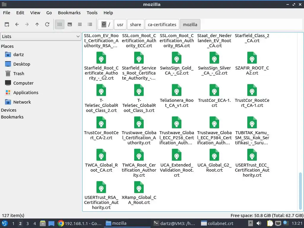Open the dartz@VM3 terminal taskbar entry

pyautogui.click(x=174, y=224)
